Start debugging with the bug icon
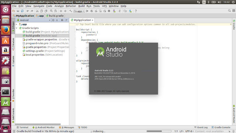Screen dimensions: 236x133 91,11
